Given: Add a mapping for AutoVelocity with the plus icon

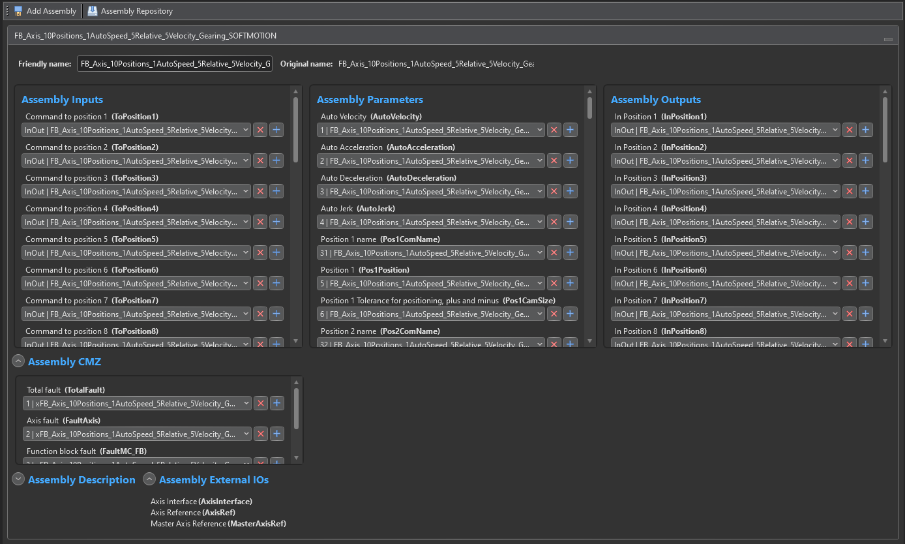Looking at the screenshot, I should point(571,130).
